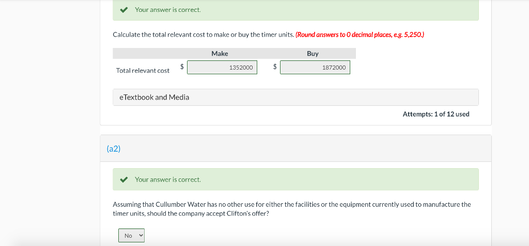529x246 pixels.
Task: Click the green checkmark in the a2 section
Action: pos(124,179)
